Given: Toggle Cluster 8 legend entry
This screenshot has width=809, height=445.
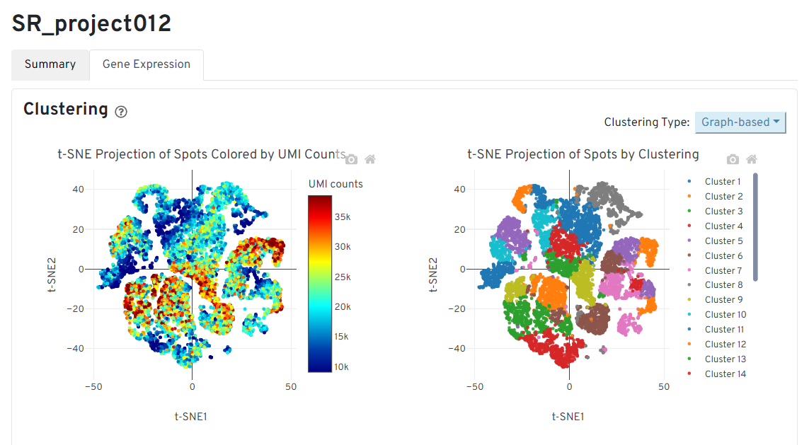Looking at the screenshot, I should tap(722, 285).
